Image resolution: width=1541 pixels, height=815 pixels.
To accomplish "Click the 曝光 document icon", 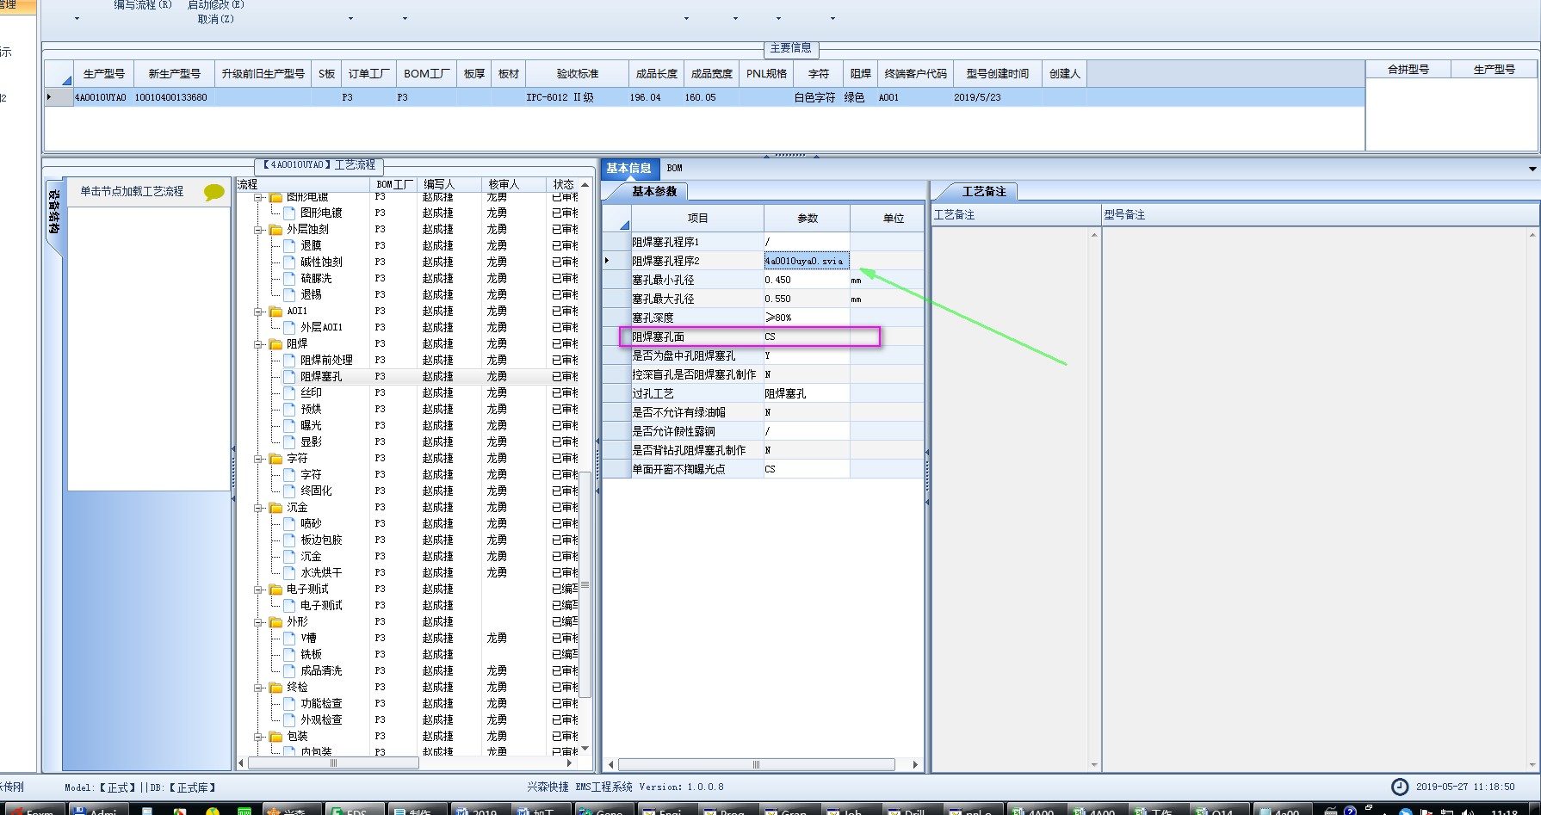I will coord(289,425).
